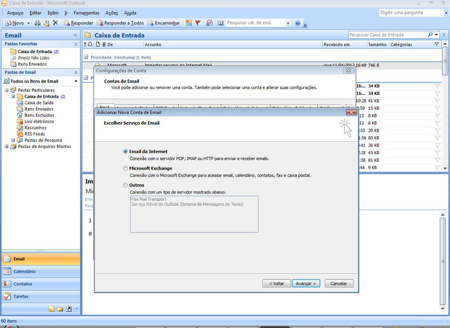450x328 pixels.
Task: Click the '< Voltar' button
Action: (x=276, y=283)
